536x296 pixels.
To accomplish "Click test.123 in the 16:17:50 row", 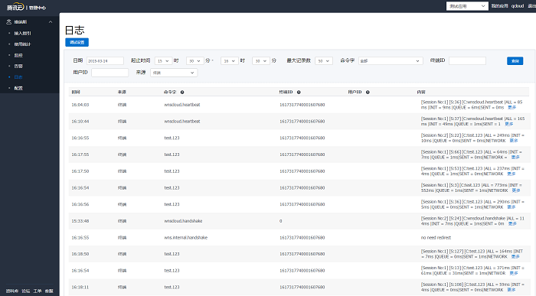I will point(172,171).
